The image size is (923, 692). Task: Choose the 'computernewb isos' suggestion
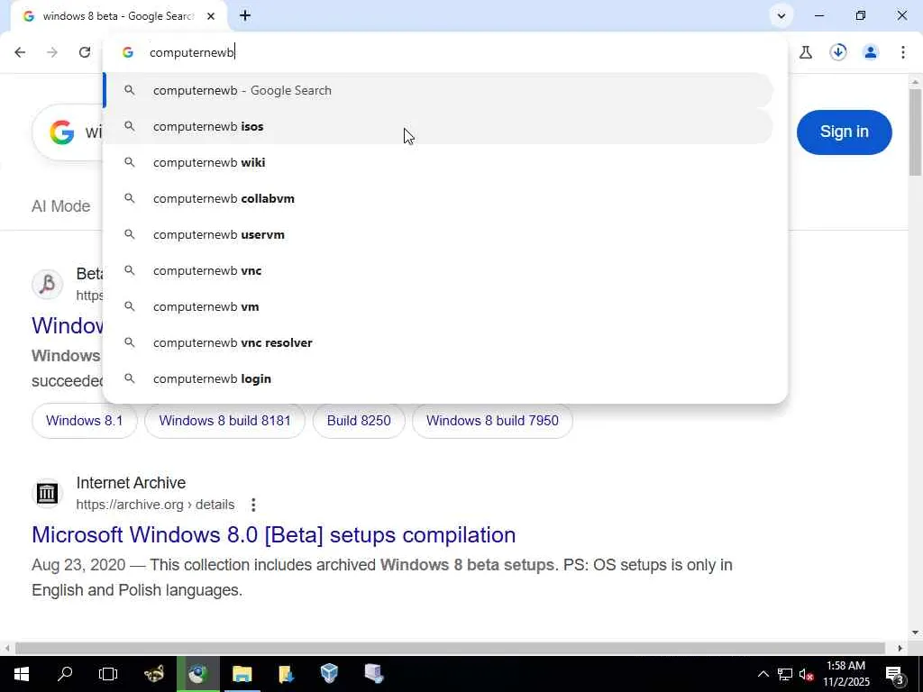(438, 126)
